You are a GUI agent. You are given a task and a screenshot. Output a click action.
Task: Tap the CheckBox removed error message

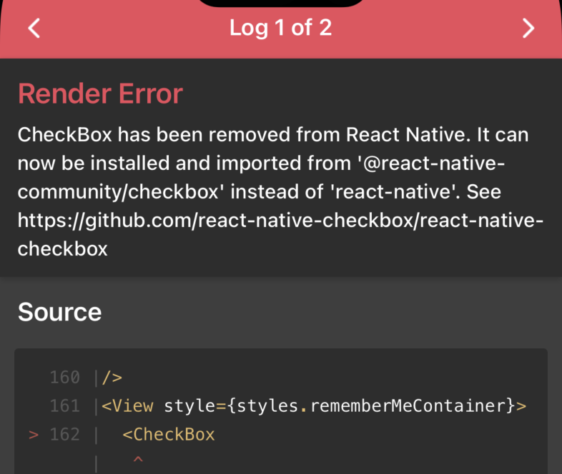(280, 191)
